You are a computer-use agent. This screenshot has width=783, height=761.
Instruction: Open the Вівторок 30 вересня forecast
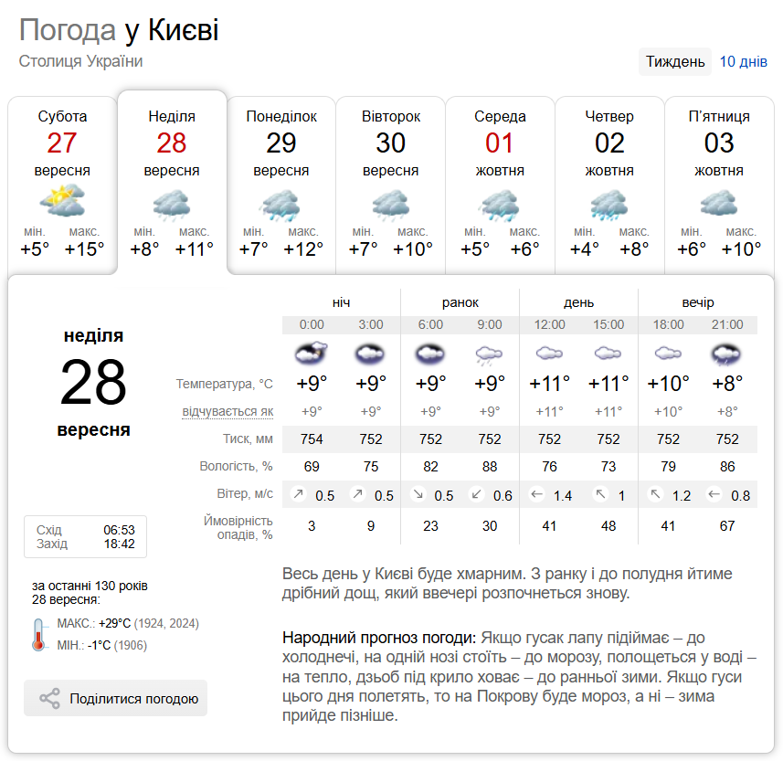tap(391, 183)
